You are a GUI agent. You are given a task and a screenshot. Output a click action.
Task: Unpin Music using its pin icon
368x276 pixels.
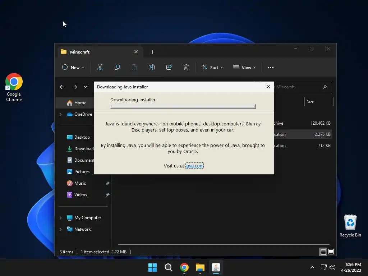click(107, 183)
